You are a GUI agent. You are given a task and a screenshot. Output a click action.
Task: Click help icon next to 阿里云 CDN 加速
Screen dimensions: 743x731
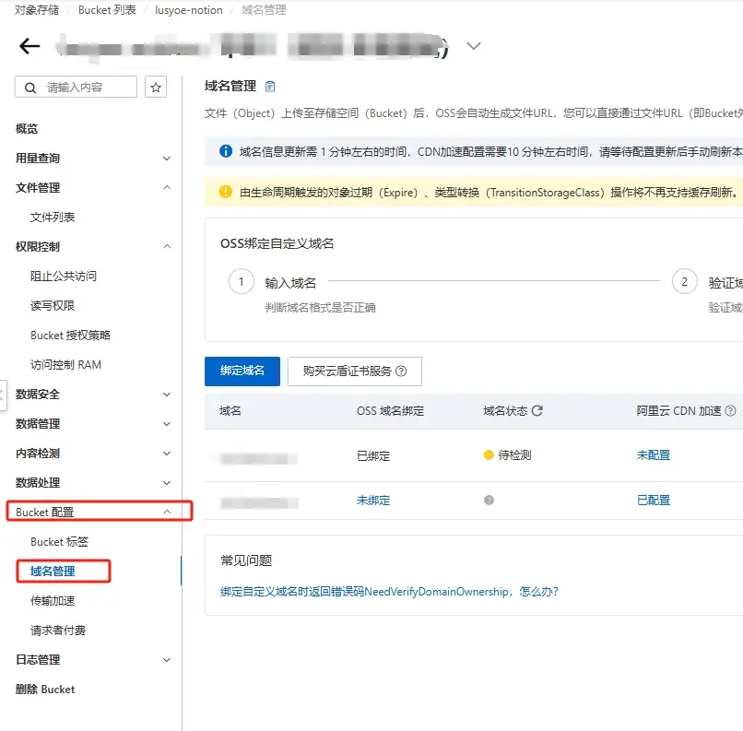tap(731, 411)
